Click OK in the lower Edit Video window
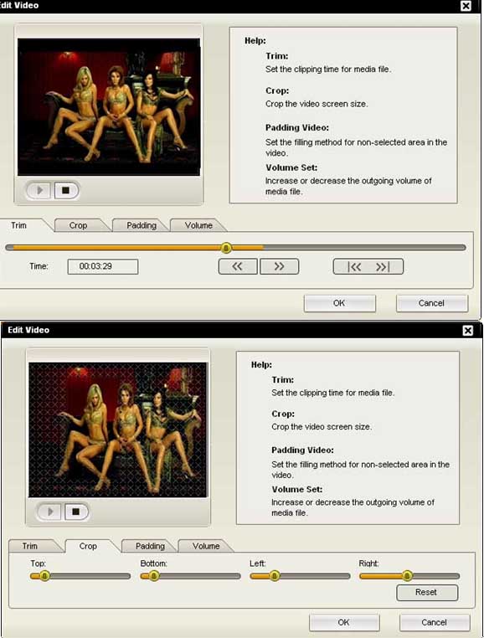484x638 pixels. 344,622
